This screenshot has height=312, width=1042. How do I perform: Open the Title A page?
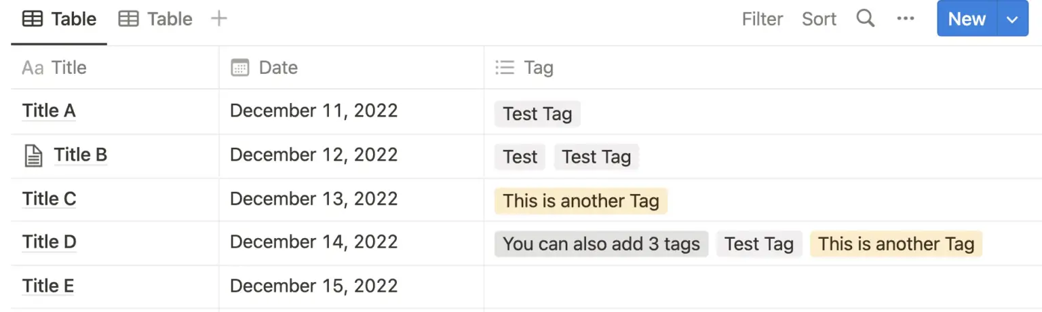[x=49, y=111]
